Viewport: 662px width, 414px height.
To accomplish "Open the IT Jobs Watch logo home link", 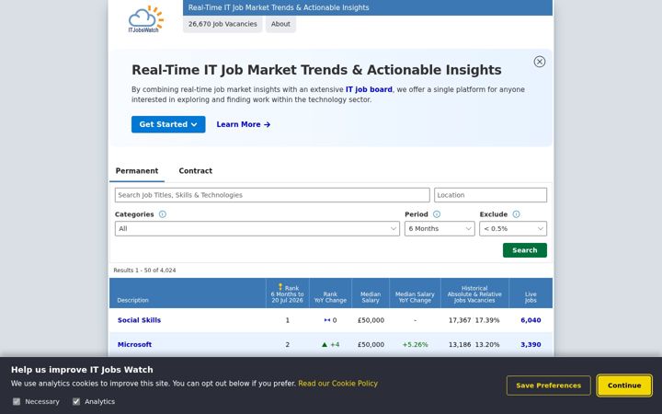I will point(145,18).
